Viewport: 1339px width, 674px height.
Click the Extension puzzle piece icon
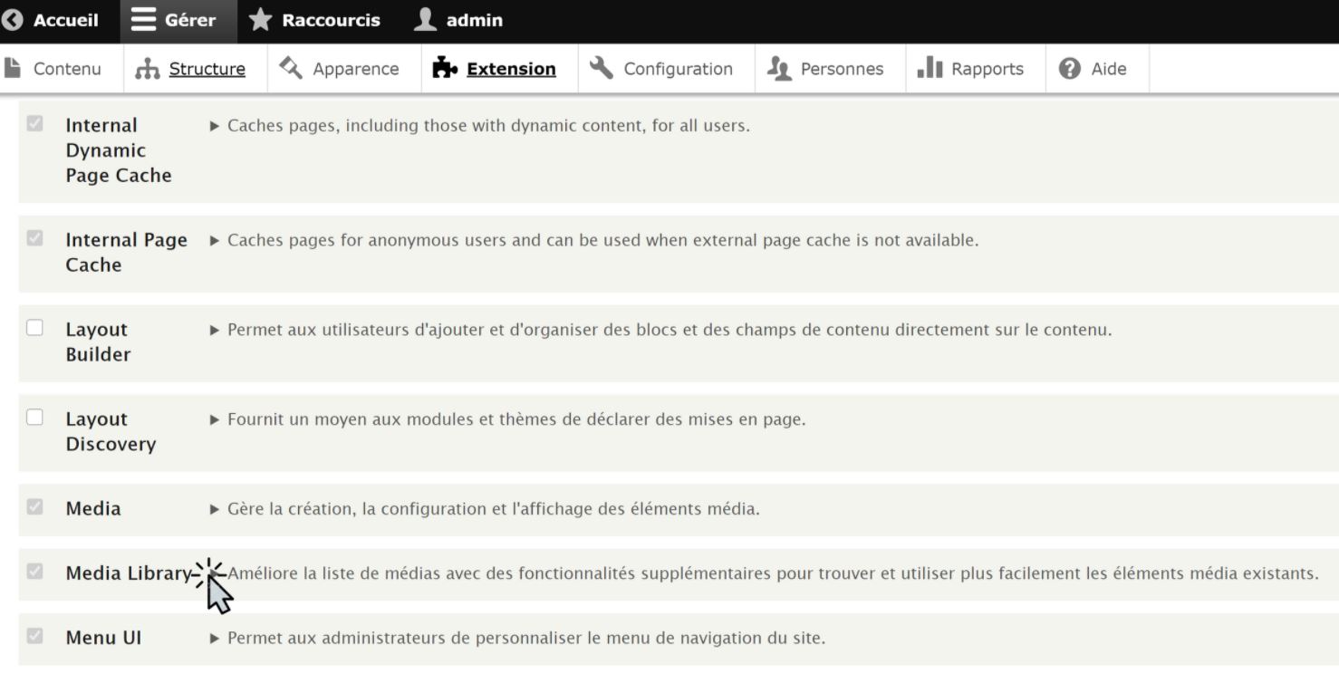pos(445,68)
